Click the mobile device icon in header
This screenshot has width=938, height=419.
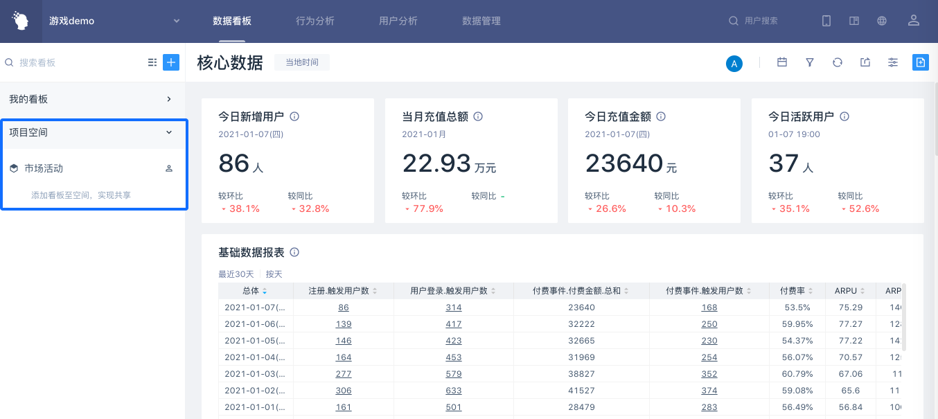coord(826,21)
